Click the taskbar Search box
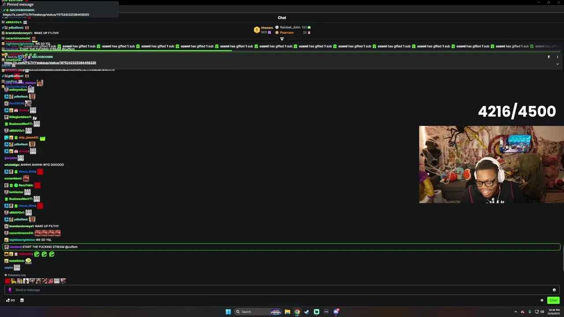Image resolution: width=564 pixels, height=317 pixels. click(259, 312)
